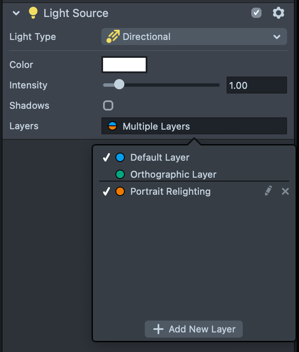
Task: Click the Light Source lightbulb icon
Action: coord(33,13)
